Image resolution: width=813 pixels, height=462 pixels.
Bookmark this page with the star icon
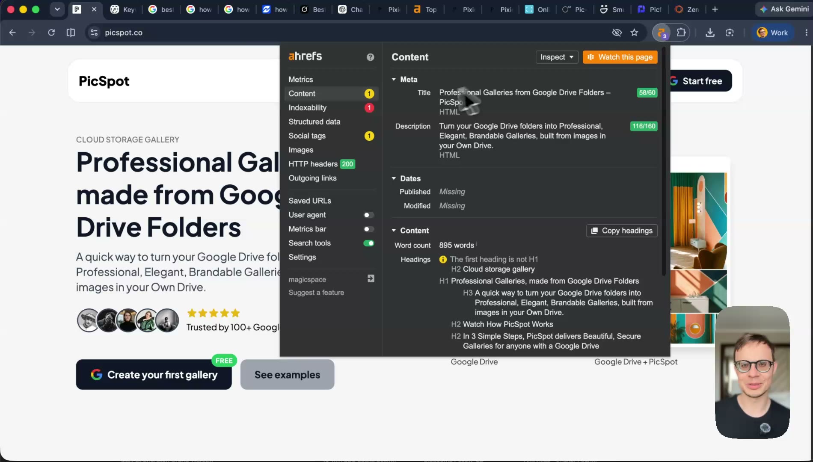pyautogui.click(x=635, y=33)
